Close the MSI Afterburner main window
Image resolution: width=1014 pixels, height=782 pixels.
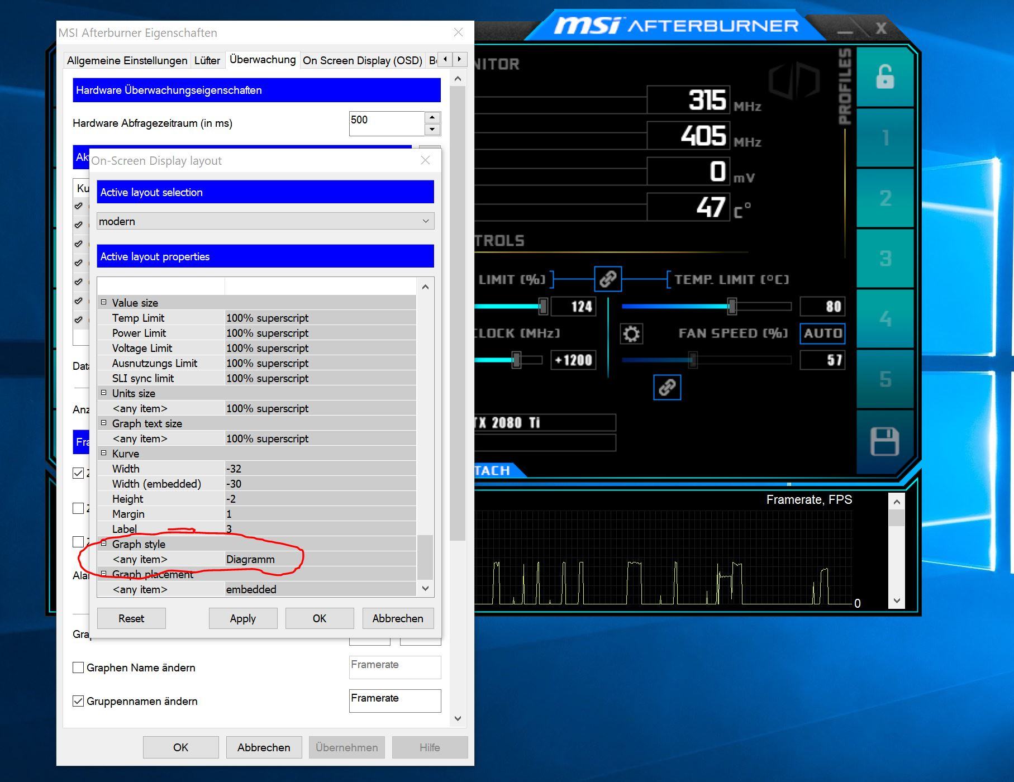(881, 28)
